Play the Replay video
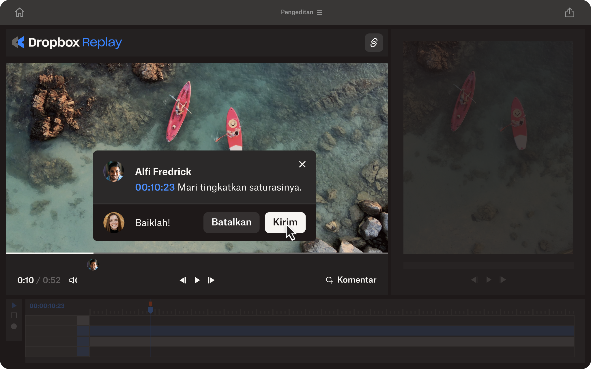Screen dimensions: 591x369 point(197,280)
